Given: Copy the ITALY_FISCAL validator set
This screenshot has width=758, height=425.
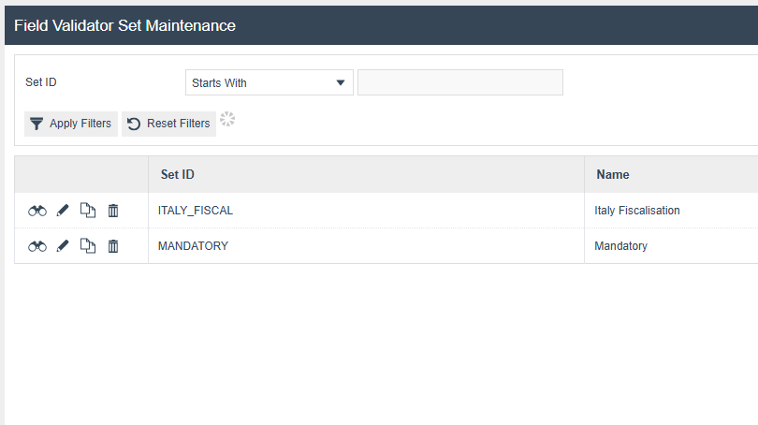Looking at the screenshot, I should [88, 211].
